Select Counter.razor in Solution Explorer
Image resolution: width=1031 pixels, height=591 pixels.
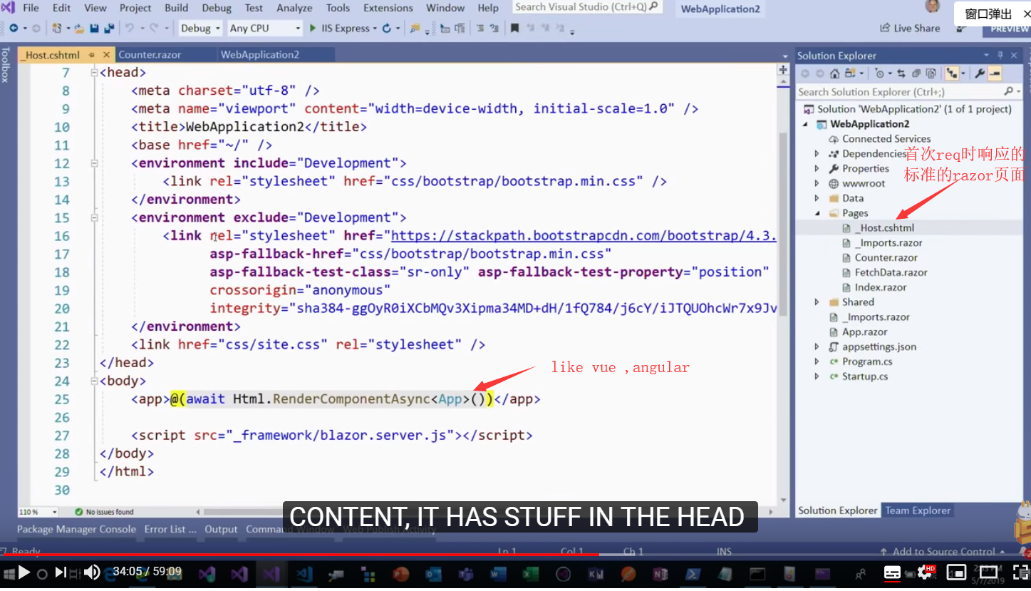(x=886, y=258)
